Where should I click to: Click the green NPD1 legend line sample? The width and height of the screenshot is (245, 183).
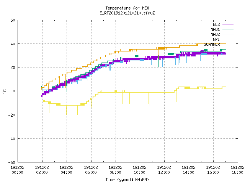tap(228, 29)
